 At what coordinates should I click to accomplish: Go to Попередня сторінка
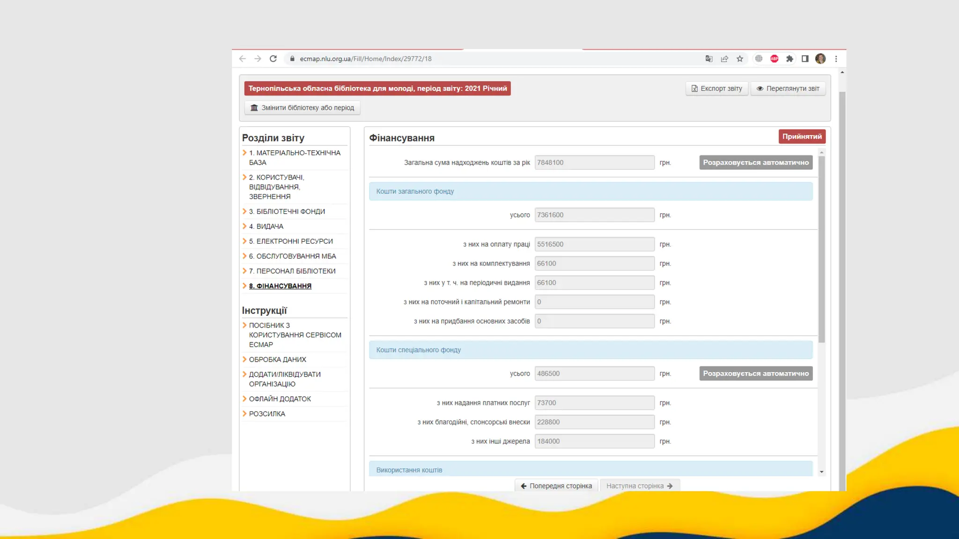(556, 486)
